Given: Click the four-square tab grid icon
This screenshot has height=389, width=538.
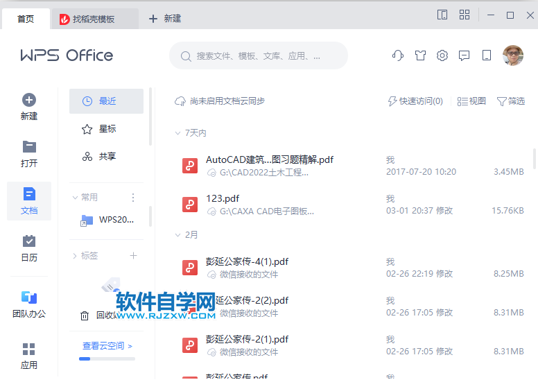Looking at the screenshot, I should pyautogui.click(x=465, y=15).
